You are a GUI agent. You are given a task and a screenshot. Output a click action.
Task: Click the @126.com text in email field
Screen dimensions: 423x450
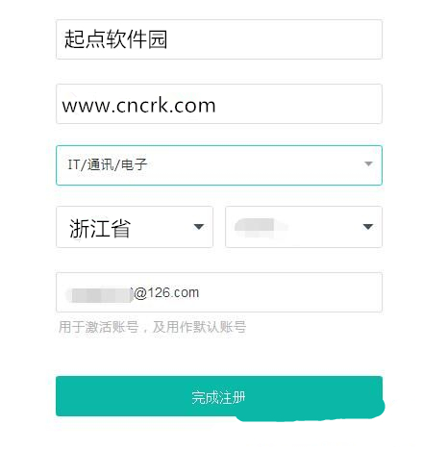pos(166,293)
